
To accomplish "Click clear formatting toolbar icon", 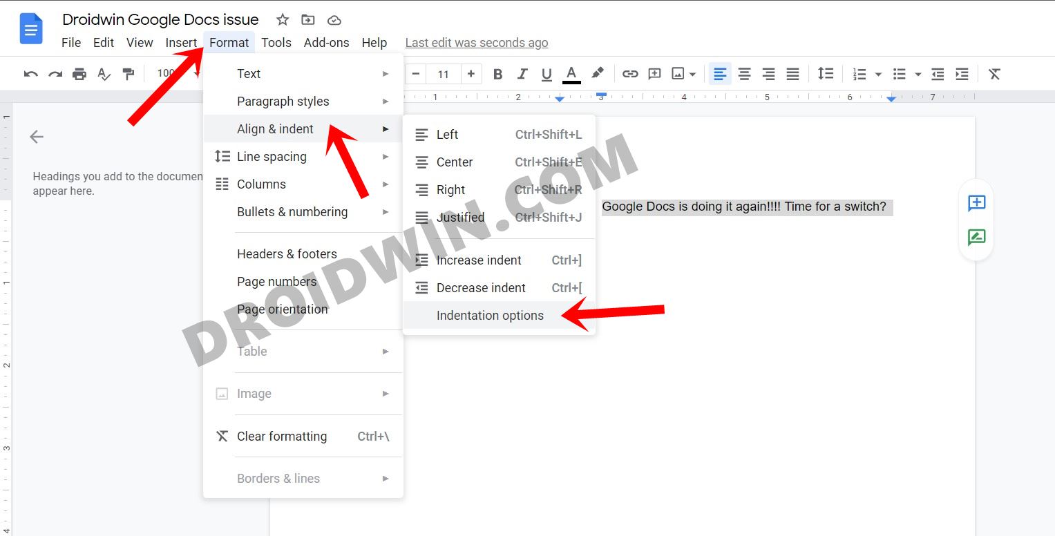I will (x=994, y=74).
